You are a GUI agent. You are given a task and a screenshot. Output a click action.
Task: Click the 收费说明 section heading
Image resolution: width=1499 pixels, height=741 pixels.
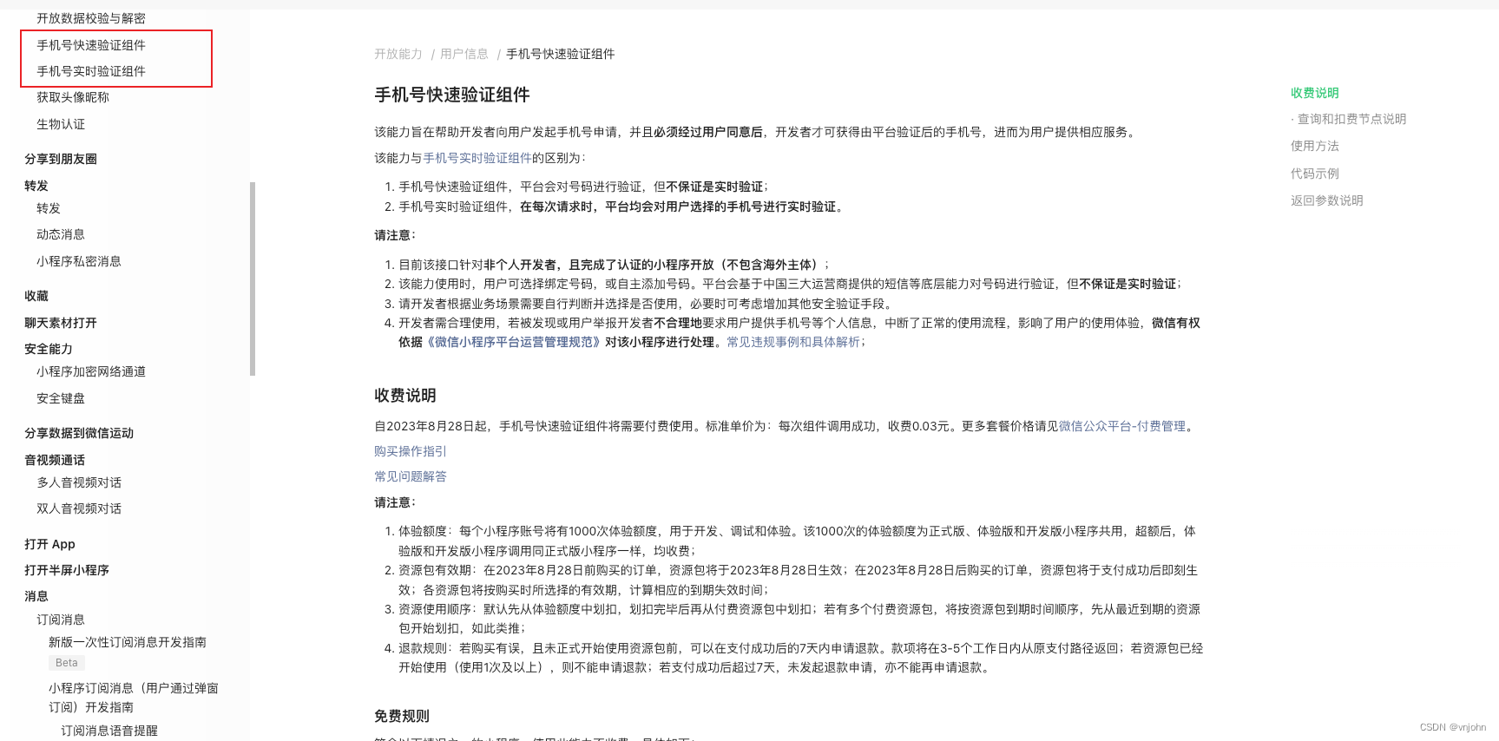[405, 396]
